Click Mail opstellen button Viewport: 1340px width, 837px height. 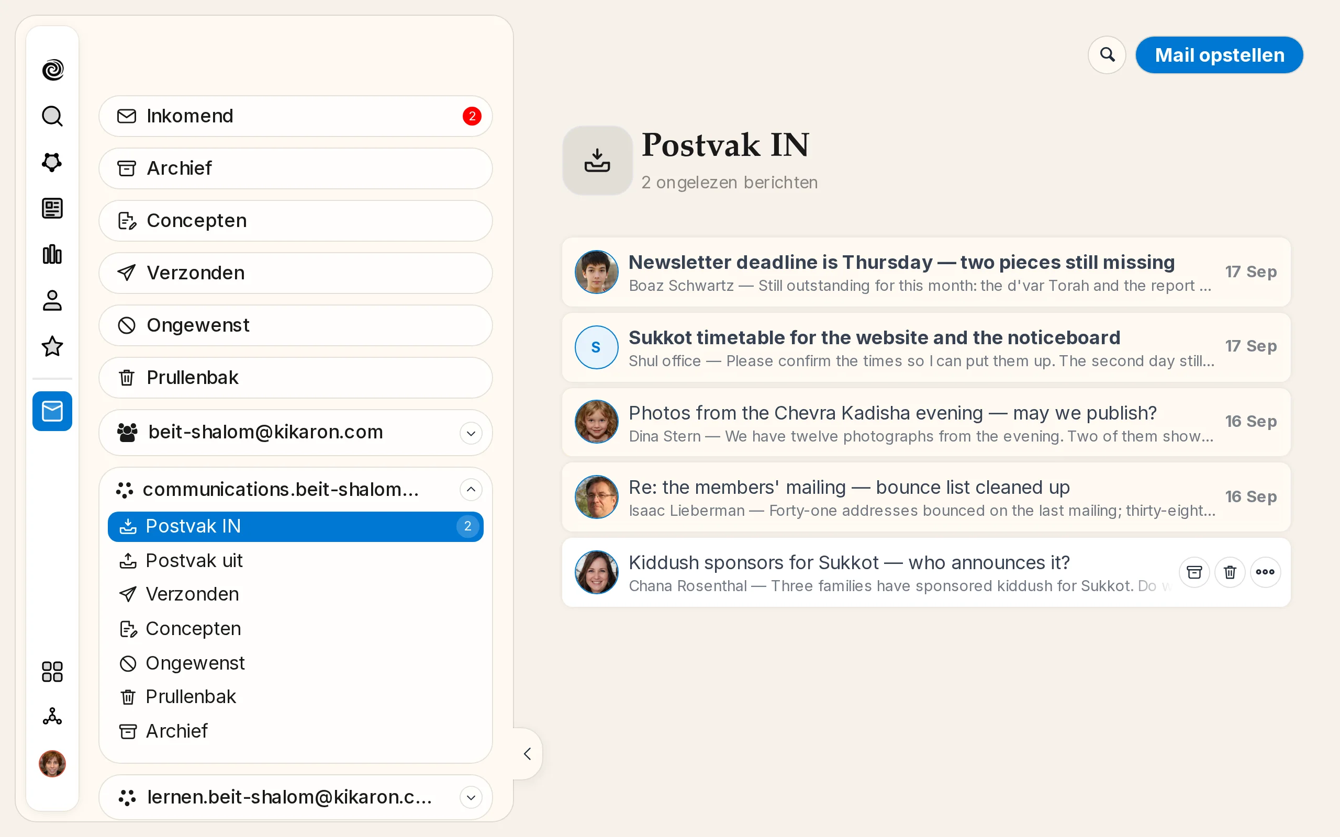tap(1219, 55)
